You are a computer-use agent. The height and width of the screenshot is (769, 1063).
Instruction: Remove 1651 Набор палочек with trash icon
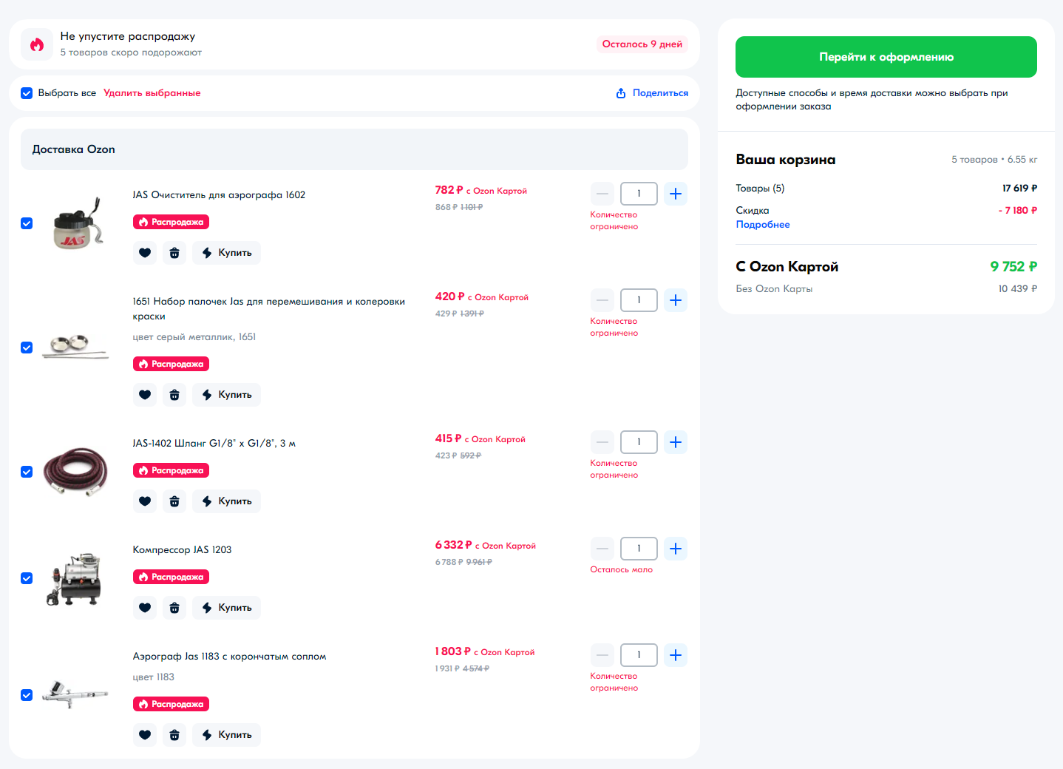pos(174,395)
